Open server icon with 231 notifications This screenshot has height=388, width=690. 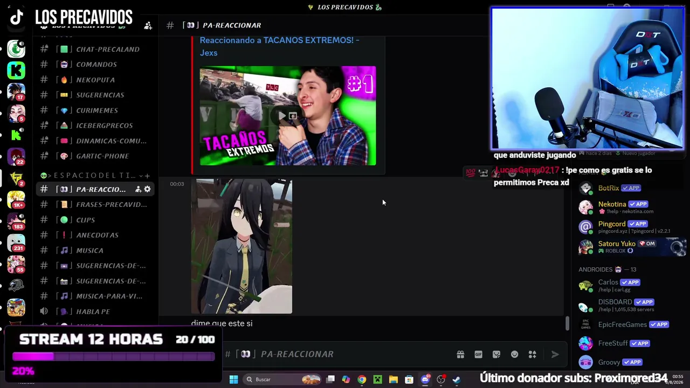[x=16, y=242]
